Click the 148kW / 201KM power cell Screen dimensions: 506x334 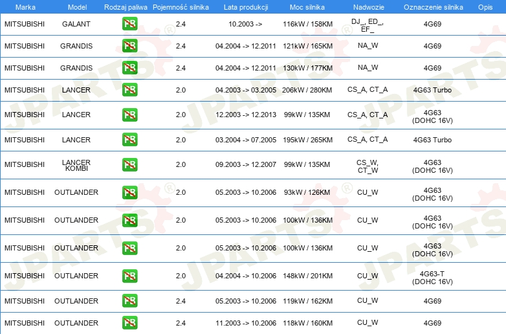pos(307,276)
